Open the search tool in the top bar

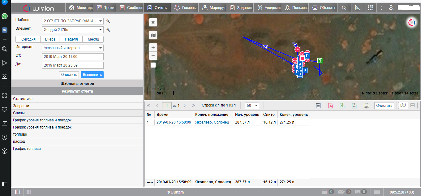(x=344, y=8)
